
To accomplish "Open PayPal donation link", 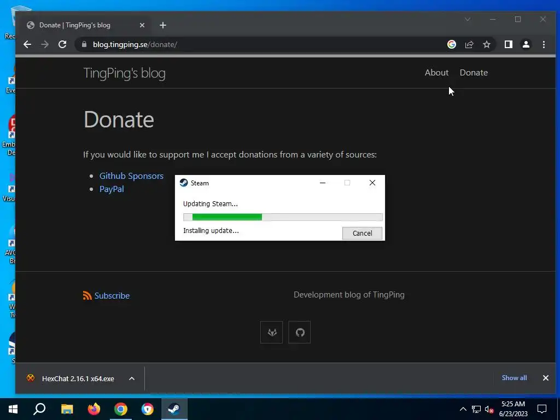I will pyautogui.click(x=112, y=189).
